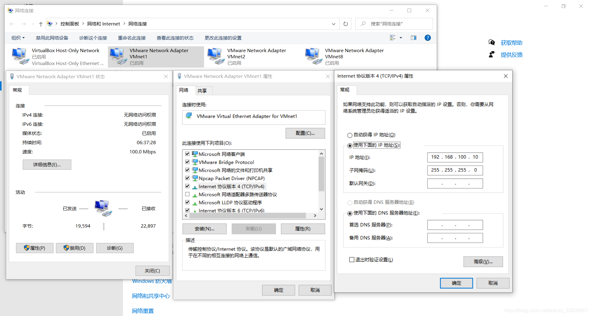Click the 详细信息(E)... button
The width and height of the screenshot is (590, 316).
pos(47,164)
